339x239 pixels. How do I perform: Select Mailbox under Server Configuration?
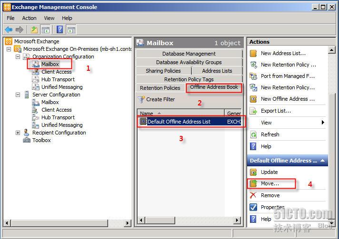click(x=50, y=102)
